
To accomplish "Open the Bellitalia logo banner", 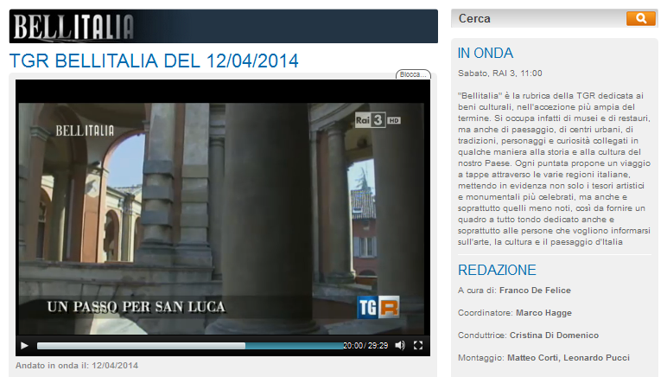I will tap(223, 27).
